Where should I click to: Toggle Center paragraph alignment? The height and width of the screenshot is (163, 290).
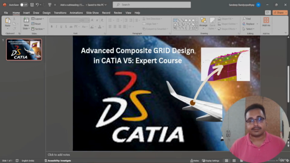pyautogui.click(x=115, y=27)
